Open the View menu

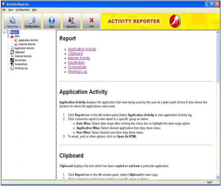(11, 10)
